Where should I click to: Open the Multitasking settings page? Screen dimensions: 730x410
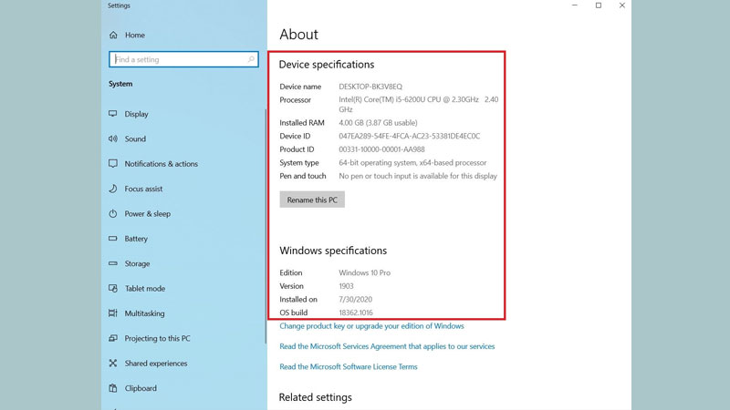pos(146,313)
